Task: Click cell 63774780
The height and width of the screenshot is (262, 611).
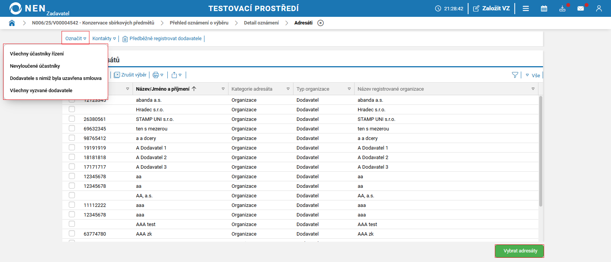Action: click(x=95, y=234)
